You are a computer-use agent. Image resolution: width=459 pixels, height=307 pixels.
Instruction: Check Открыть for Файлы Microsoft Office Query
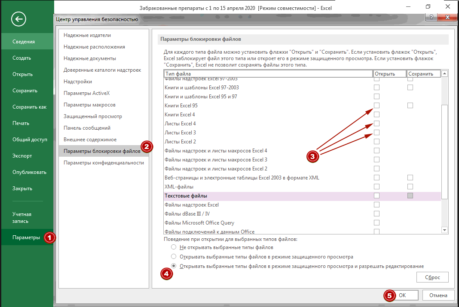coord(377,223)
